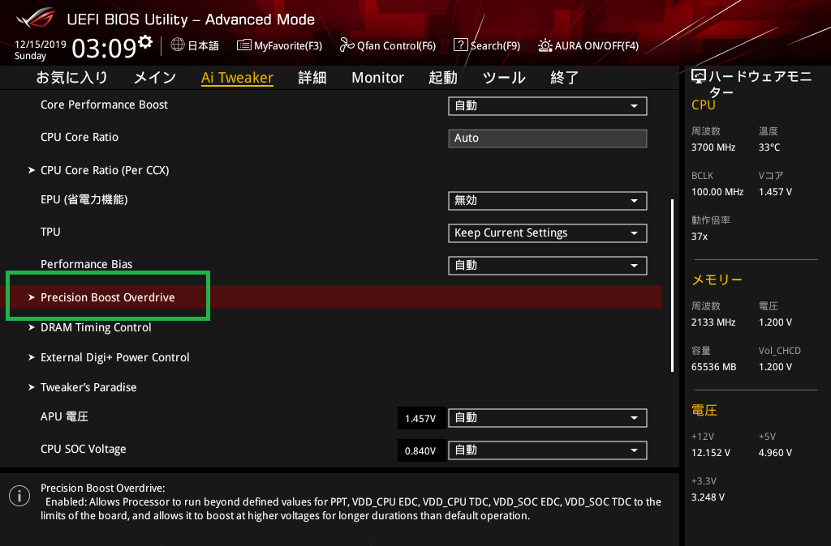The height and width of the screenshot is (546, 831).
Task: Click the CPU Core Ratio label
Action: click(80, 137)
